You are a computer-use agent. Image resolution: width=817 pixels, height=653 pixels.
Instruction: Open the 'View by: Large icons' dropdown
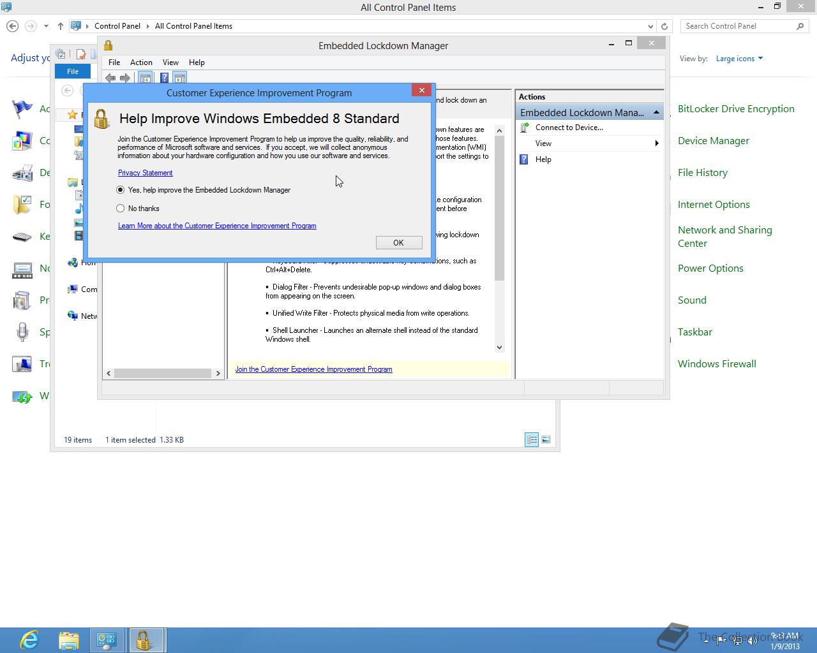coord(739,59)
